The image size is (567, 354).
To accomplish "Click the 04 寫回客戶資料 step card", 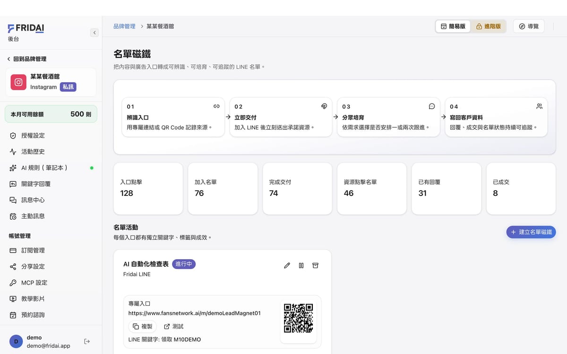I will pyautogui.click(x=496, y=117).
